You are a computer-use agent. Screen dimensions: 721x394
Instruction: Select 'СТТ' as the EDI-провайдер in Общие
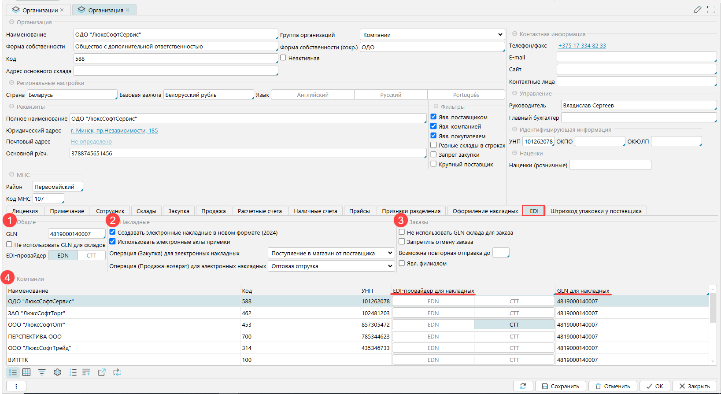point(91,255)
